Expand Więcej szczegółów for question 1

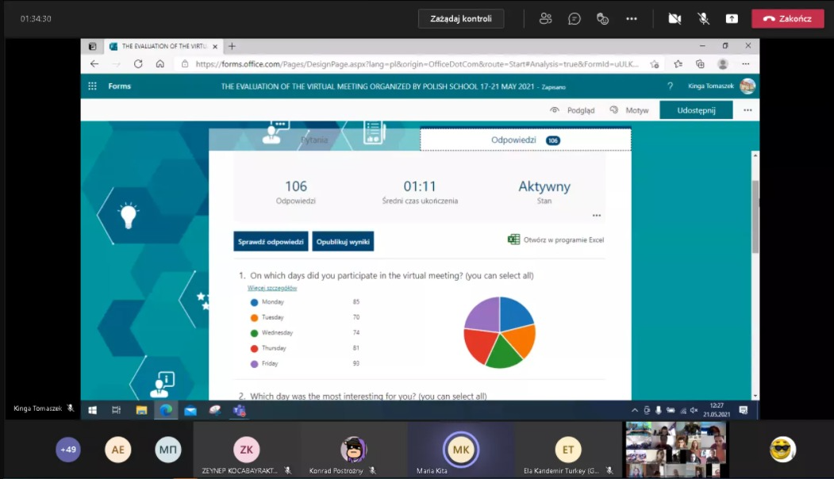(x=272, y=289)
